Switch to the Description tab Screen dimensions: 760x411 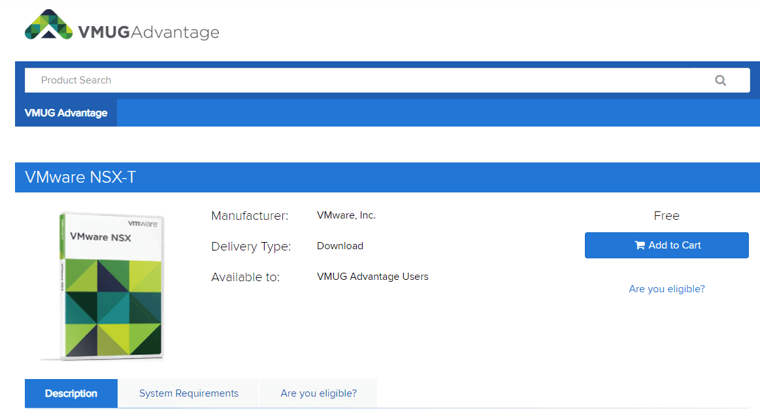point(71,393)
